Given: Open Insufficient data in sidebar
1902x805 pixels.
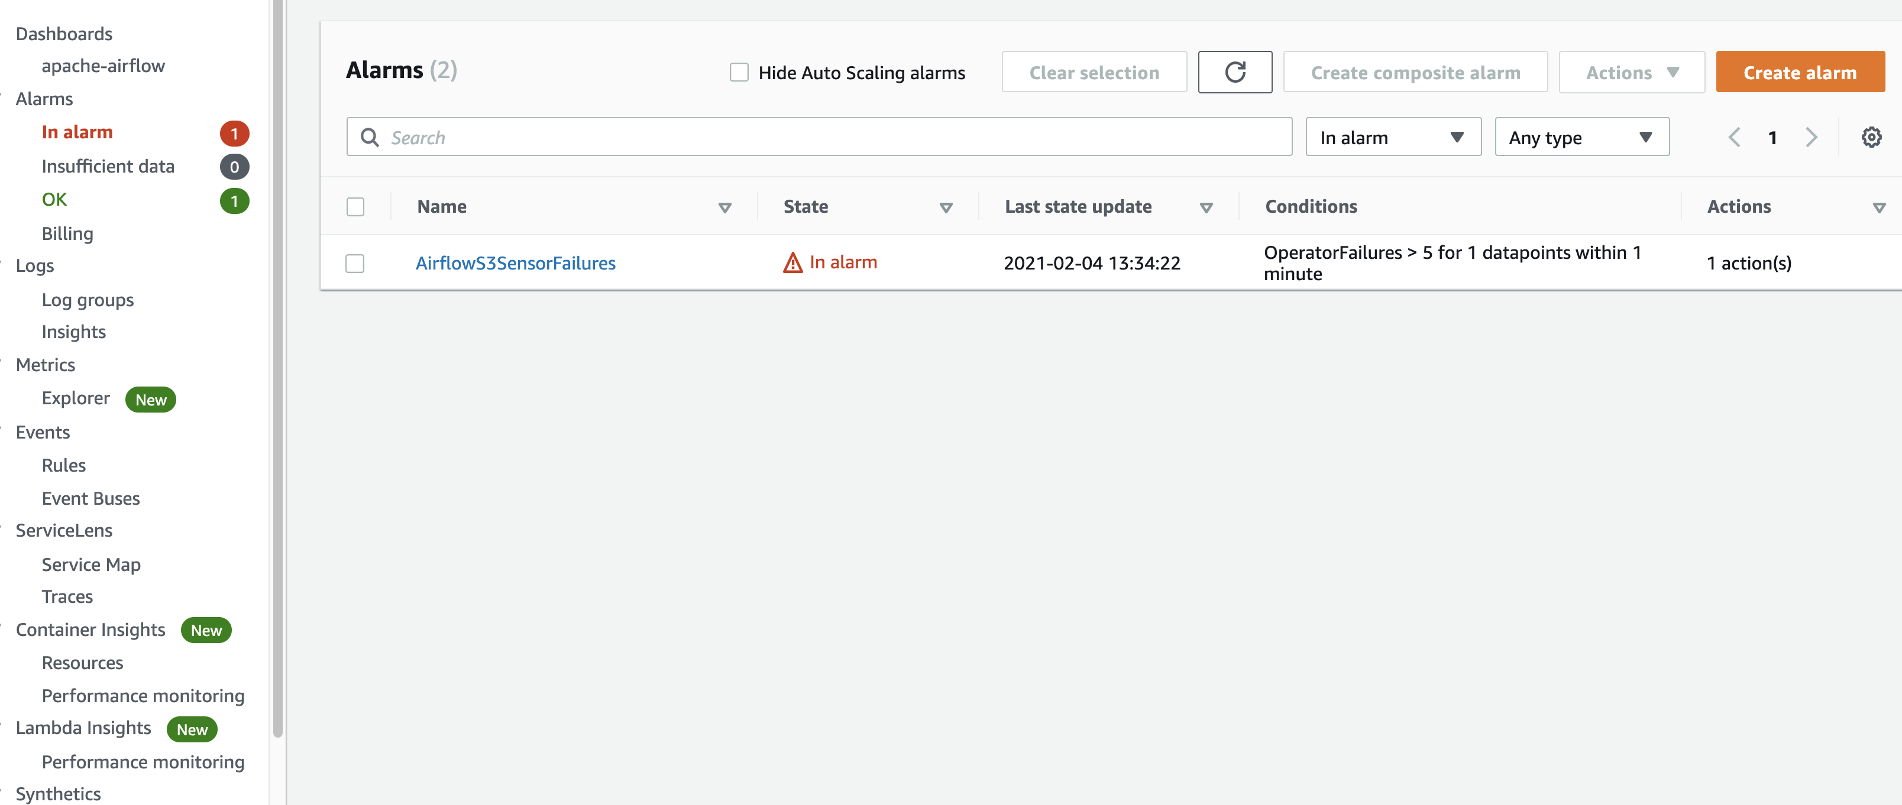Looking at the screenshot, I should click(x=108, y=167).
